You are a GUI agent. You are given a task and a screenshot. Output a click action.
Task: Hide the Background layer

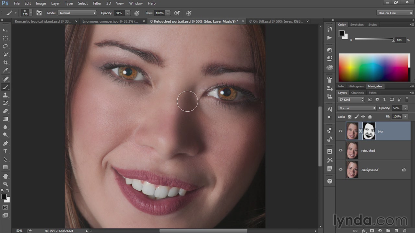pyautogui.click(x=340, y=170)
